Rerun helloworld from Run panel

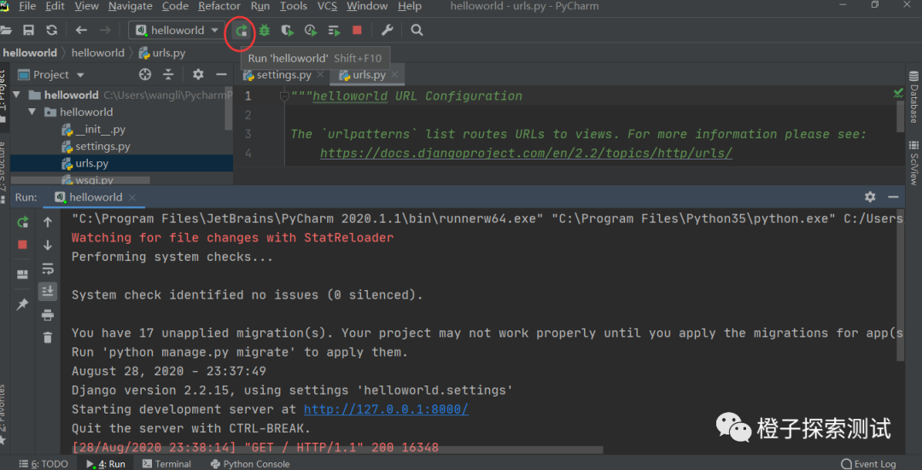coord(22,222)
